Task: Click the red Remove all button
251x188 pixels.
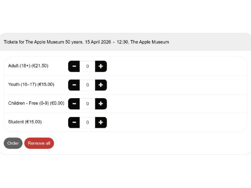Action: [39, 143]
